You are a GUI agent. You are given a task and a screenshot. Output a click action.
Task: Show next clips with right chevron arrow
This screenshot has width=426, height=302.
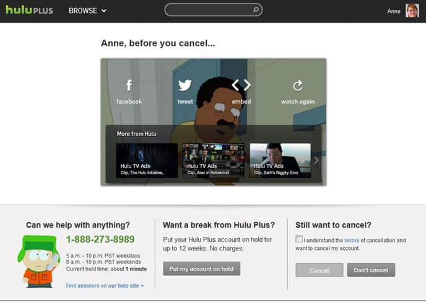click(316, 160)
